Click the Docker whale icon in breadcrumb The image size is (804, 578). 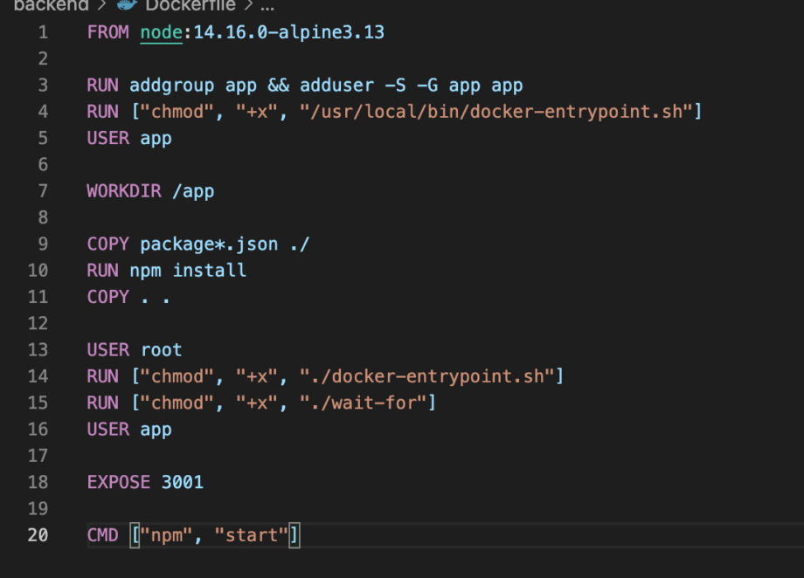tap(126, 5)
